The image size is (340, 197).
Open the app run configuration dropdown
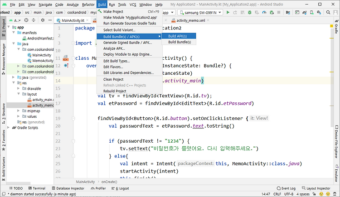168,13
